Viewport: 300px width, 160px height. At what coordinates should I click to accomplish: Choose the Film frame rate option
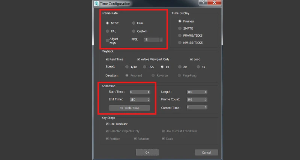pyautogui.click(x=133, y=23)
